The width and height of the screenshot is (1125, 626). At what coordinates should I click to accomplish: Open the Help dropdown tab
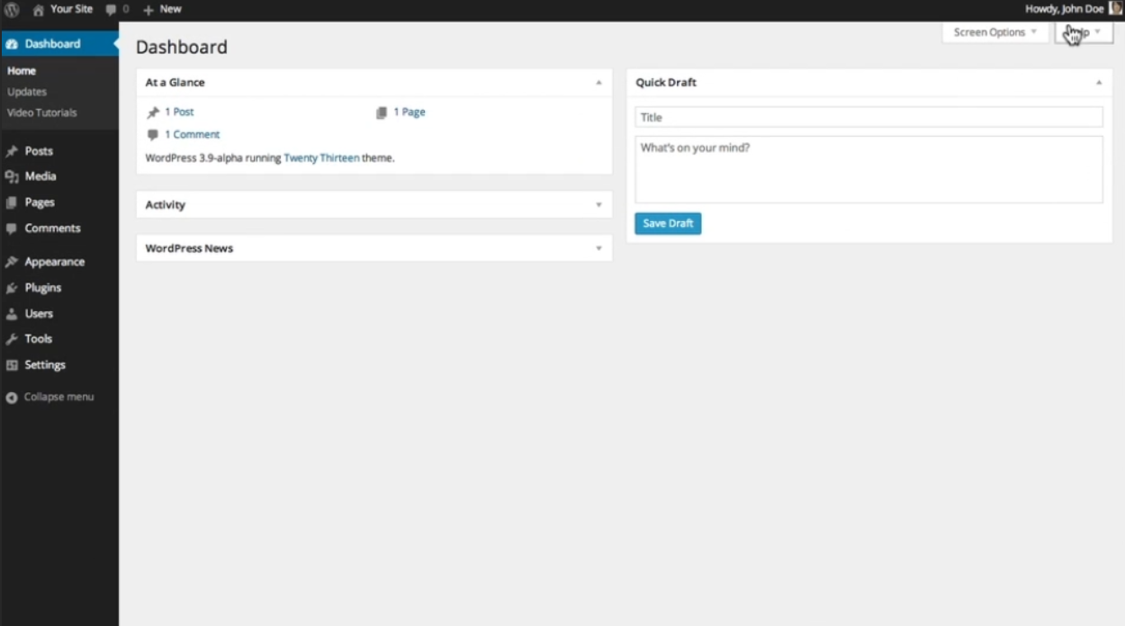(x=1084, y=32)
